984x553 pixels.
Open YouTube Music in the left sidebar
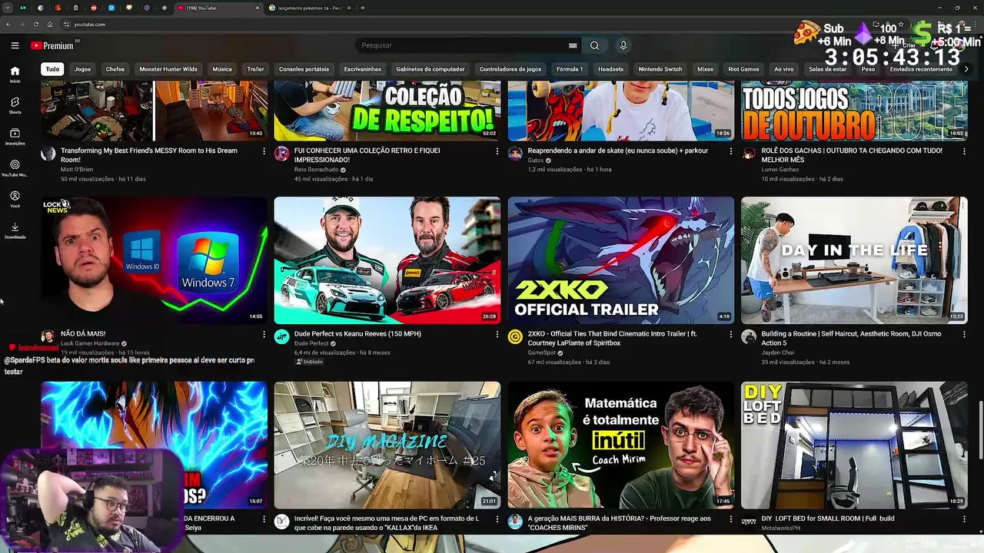point(15,168)
